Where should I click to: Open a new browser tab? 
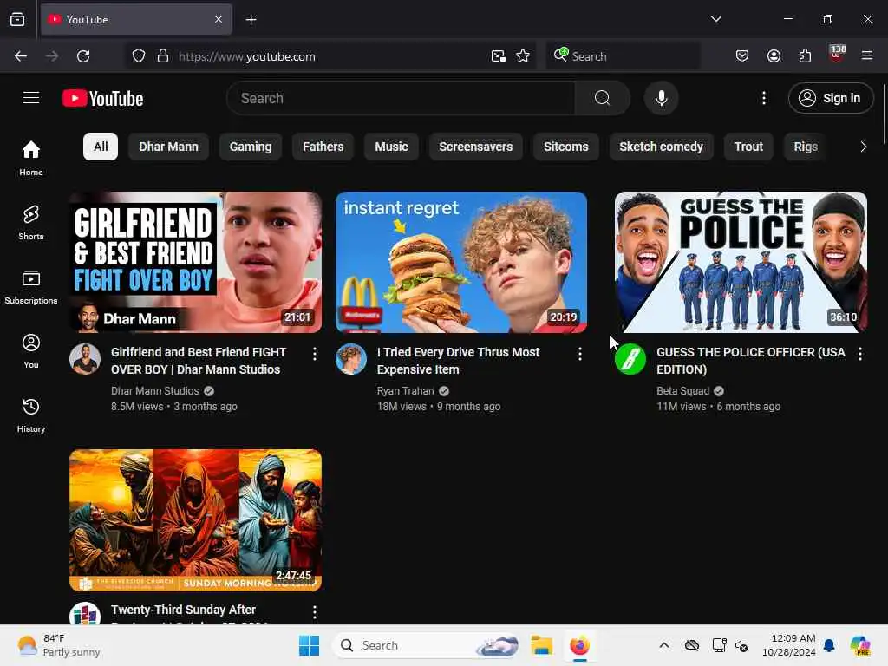pyautogui.click(x=251, y=19)
